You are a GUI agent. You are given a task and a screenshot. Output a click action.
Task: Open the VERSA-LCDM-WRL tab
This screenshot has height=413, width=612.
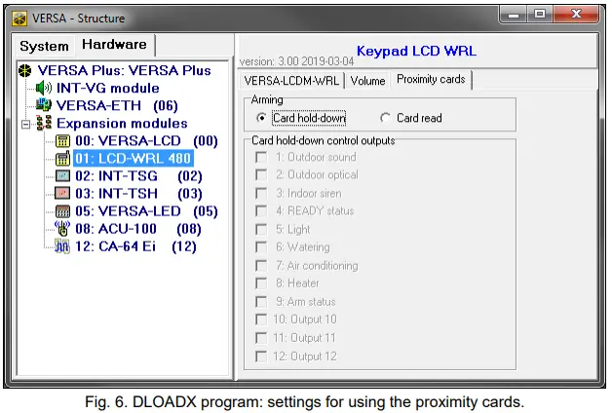pyautogui.click(x=291, y=81)
